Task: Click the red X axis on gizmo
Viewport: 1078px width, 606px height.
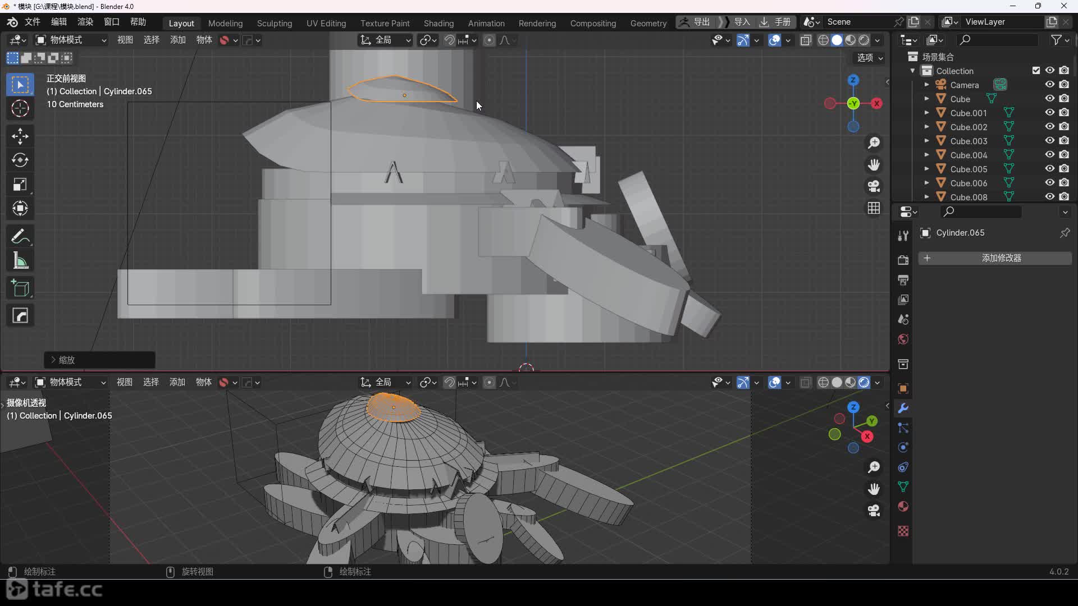Action: click(876, 103)
